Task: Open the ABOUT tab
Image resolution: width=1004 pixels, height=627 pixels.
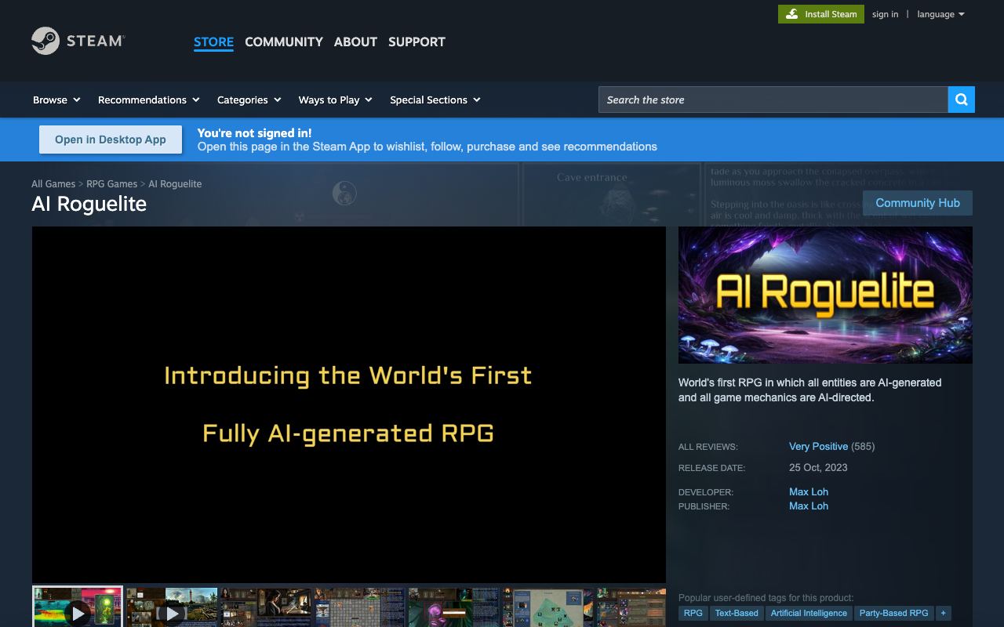Action: 355,42
